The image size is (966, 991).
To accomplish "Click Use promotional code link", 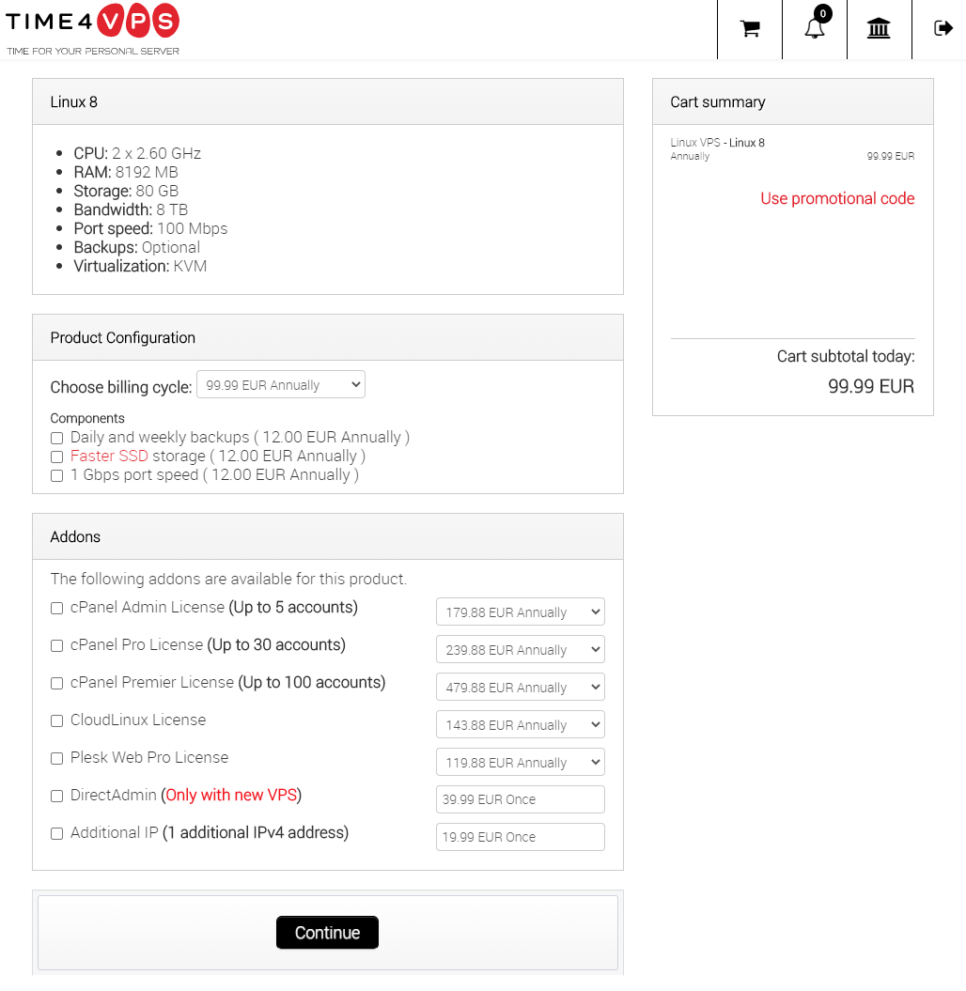I will tap(837, 198).
